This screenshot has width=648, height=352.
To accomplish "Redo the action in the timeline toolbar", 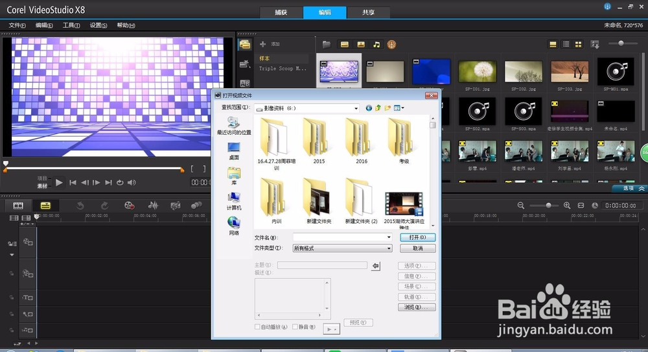I will (104, 205).
